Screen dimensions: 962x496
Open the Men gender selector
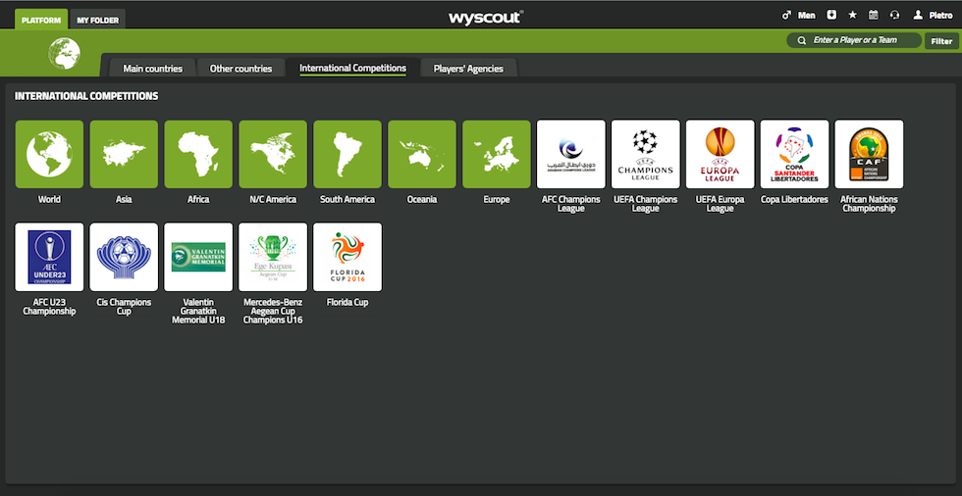coord(798,15)
